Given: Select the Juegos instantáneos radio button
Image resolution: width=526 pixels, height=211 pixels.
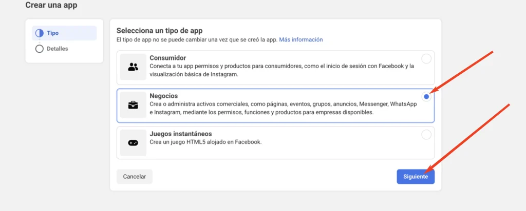Looking at the screenshot, I should point(426,135).
